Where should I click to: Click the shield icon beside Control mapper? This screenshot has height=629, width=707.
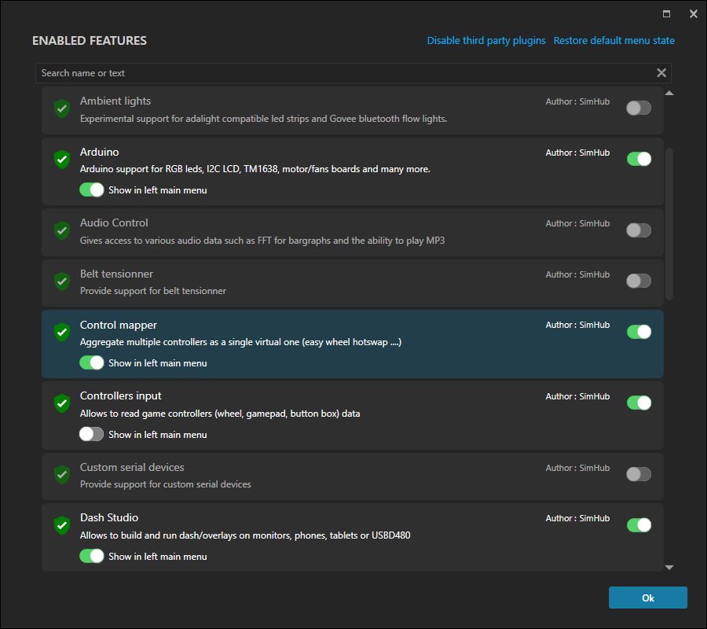[x=62, y=332]
